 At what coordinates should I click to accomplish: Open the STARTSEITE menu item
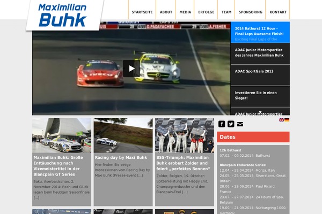142,12
